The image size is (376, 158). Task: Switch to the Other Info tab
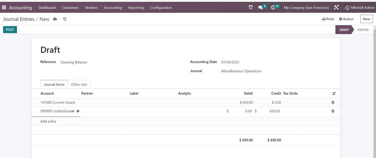(x=79, y=85)
